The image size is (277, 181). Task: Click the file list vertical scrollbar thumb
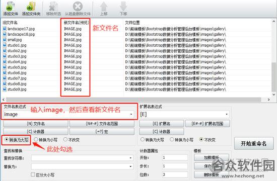click(x=273, y=77)
